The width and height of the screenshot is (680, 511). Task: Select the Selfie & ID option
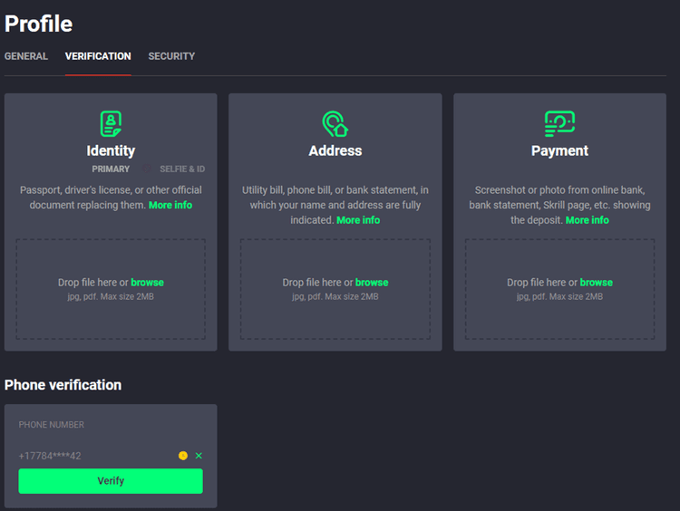[182, 169]
